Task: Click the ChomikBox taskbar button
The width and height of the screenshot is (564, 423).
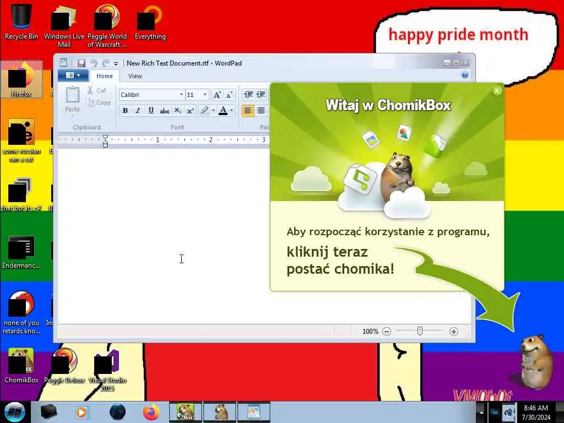Action: tap(185, 412)
